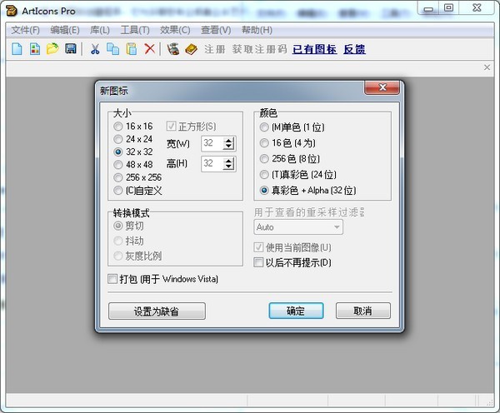Select the 24 x 24 size option
Image resolution: width=500 pixels, height=413 pixels.
click(x=133, y=139)
